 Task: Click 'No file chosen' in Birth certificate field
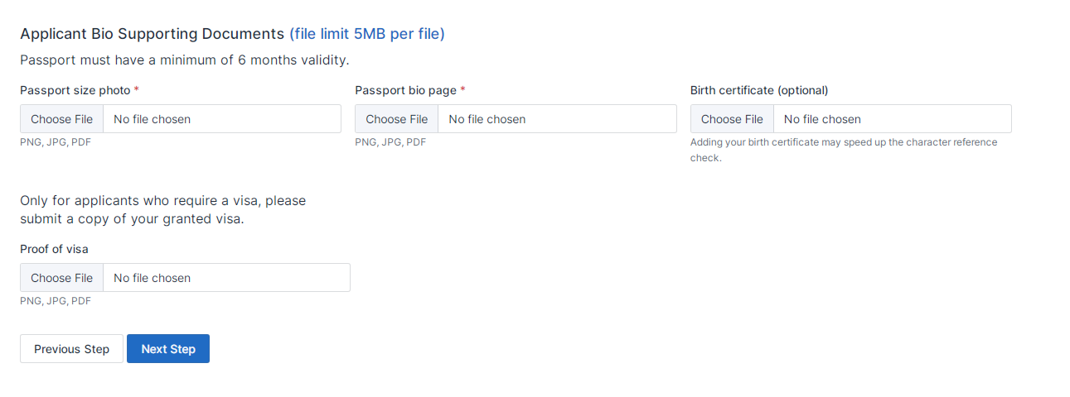[x=822, y=119]
